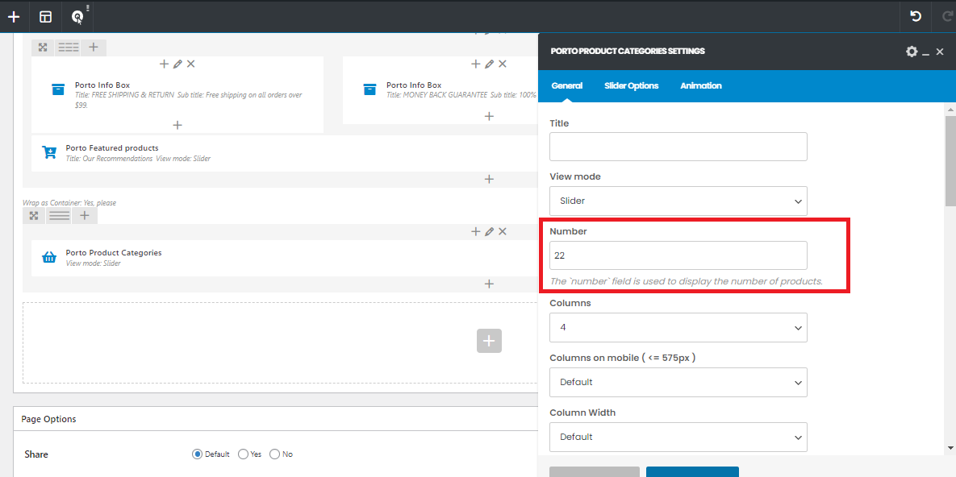This screenshot has height=477, width=956.
Task: Select the Porto Featured products element
Action: 285,153
